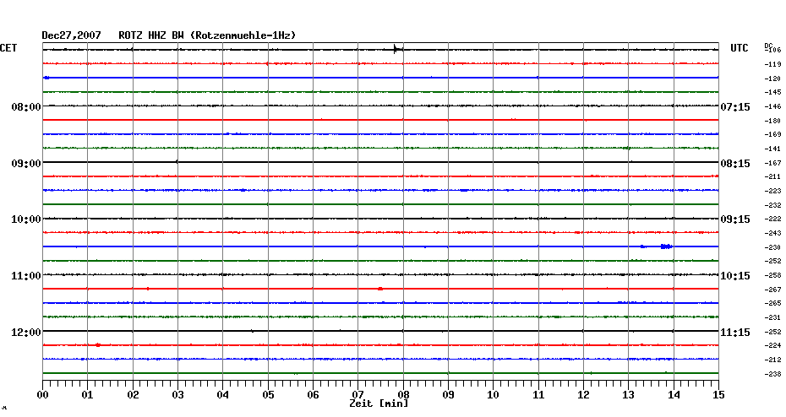Click minute tick label 04
Screen dimensions: 786x417
coord(223,394)
